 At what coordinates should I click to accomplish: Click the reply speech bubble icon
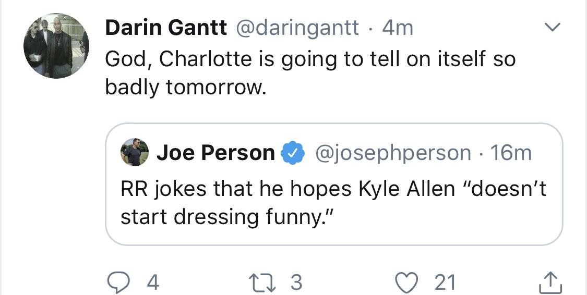coord(117,282)
